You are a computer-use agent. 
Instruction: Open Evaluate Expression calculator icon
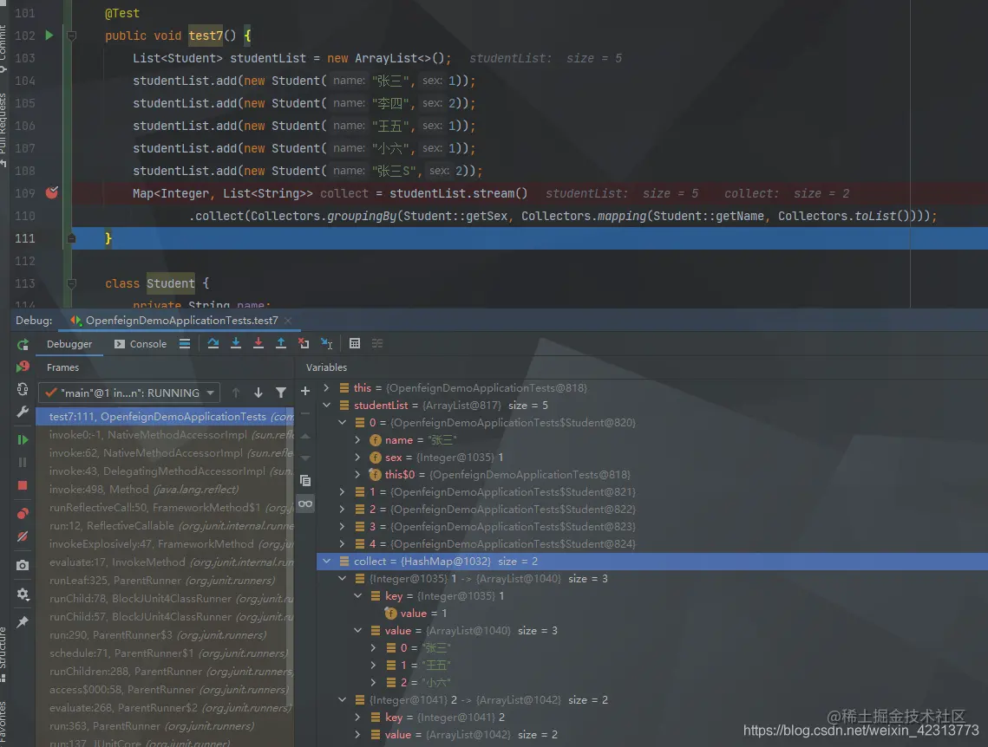tap(355, 344)
